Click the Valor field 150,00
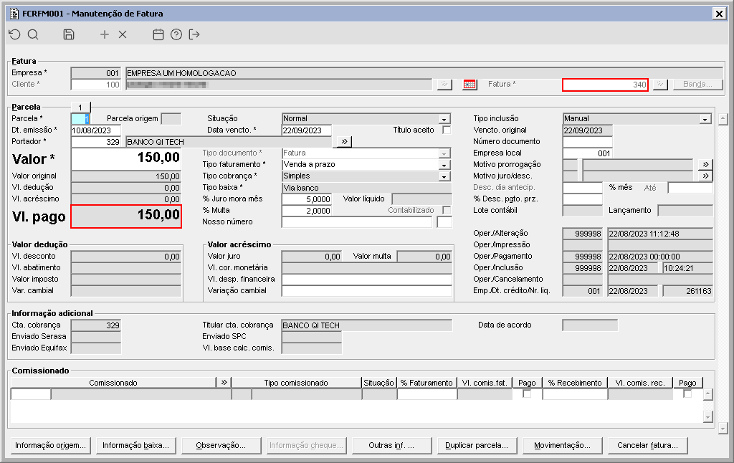This screenshot has width=734, height=463. pyautogui.click(x=126, y=159)
